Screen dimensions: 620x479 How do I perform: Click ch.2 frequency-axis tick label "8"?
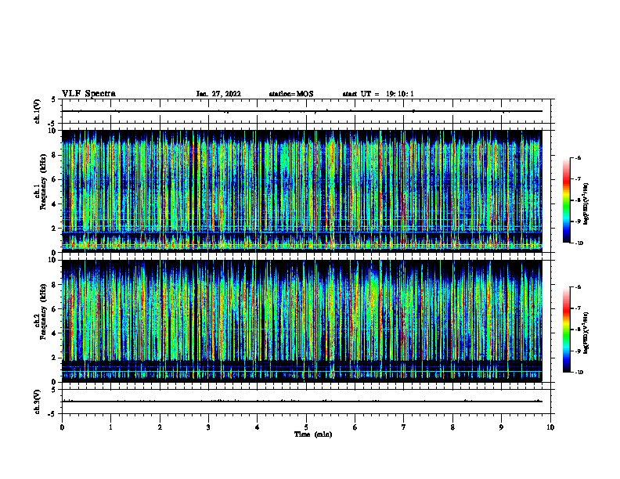click(54, 285)
